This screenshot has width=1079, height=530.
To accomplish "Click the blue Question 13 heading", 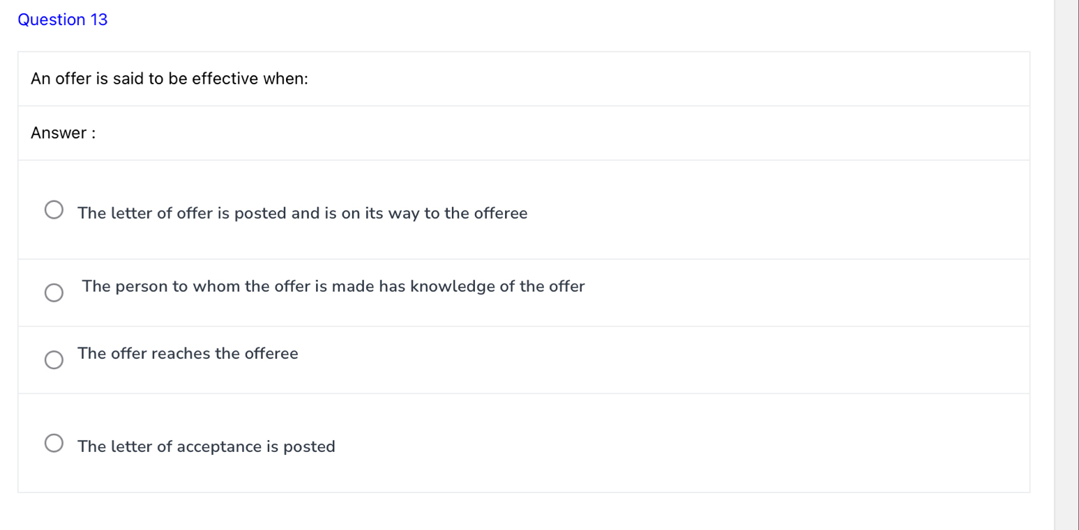I will pos(63,19).
